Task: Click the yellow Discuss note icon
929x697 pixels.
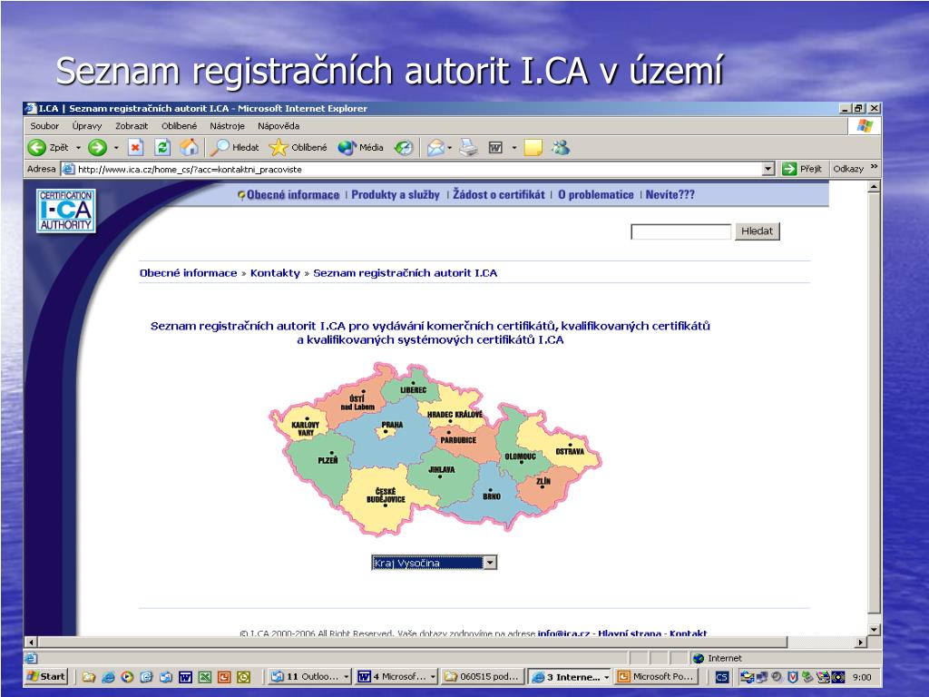Action: (x=533, y=148)
